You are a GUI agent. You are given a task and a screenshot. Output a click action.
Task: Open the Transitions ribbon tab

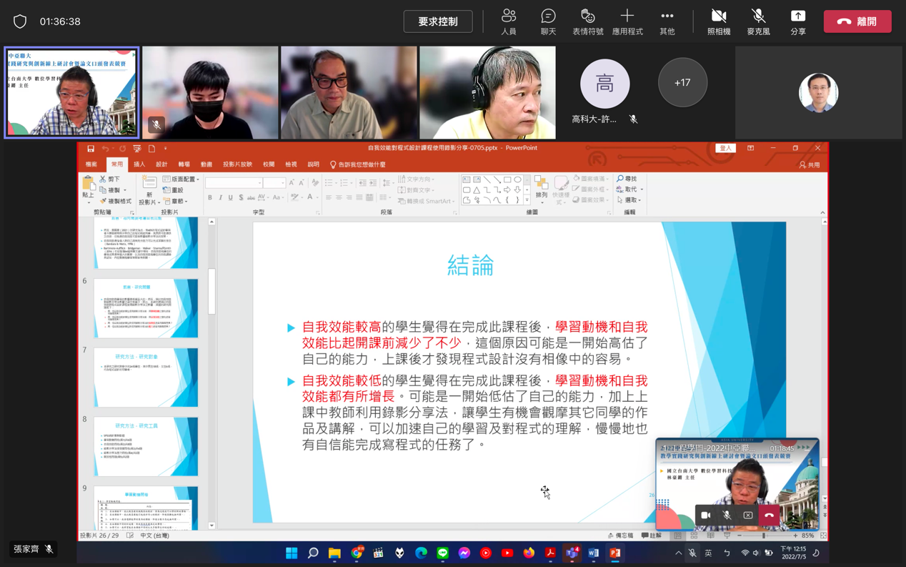coord(184,164)
